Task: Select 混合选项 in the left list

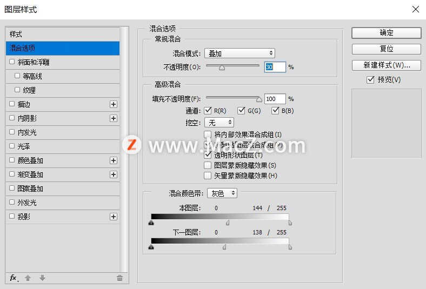Action: coord(63,48)
